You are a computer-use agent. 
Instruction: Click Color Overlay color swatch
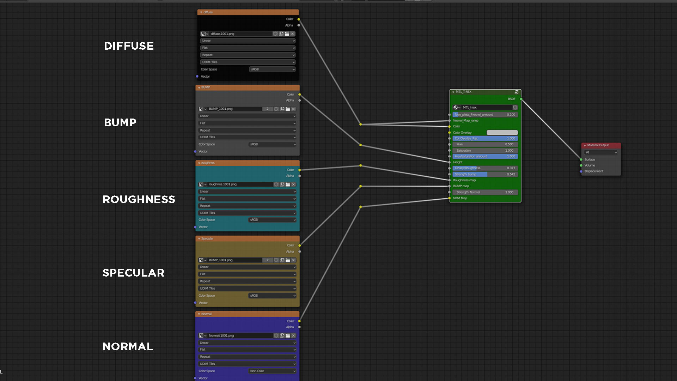click(x=502, y=133)
